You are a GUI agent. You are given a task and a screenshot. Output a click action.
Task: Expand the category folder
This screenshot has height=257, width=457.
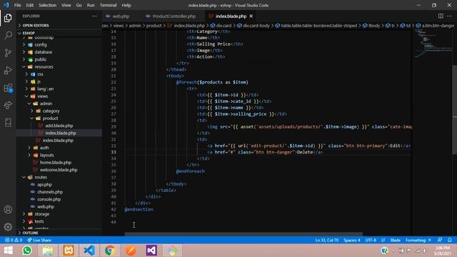point(51,111)
